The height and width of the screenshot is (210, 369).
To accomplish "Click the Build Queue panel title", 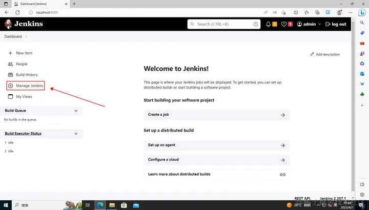I will pos(15,111).
